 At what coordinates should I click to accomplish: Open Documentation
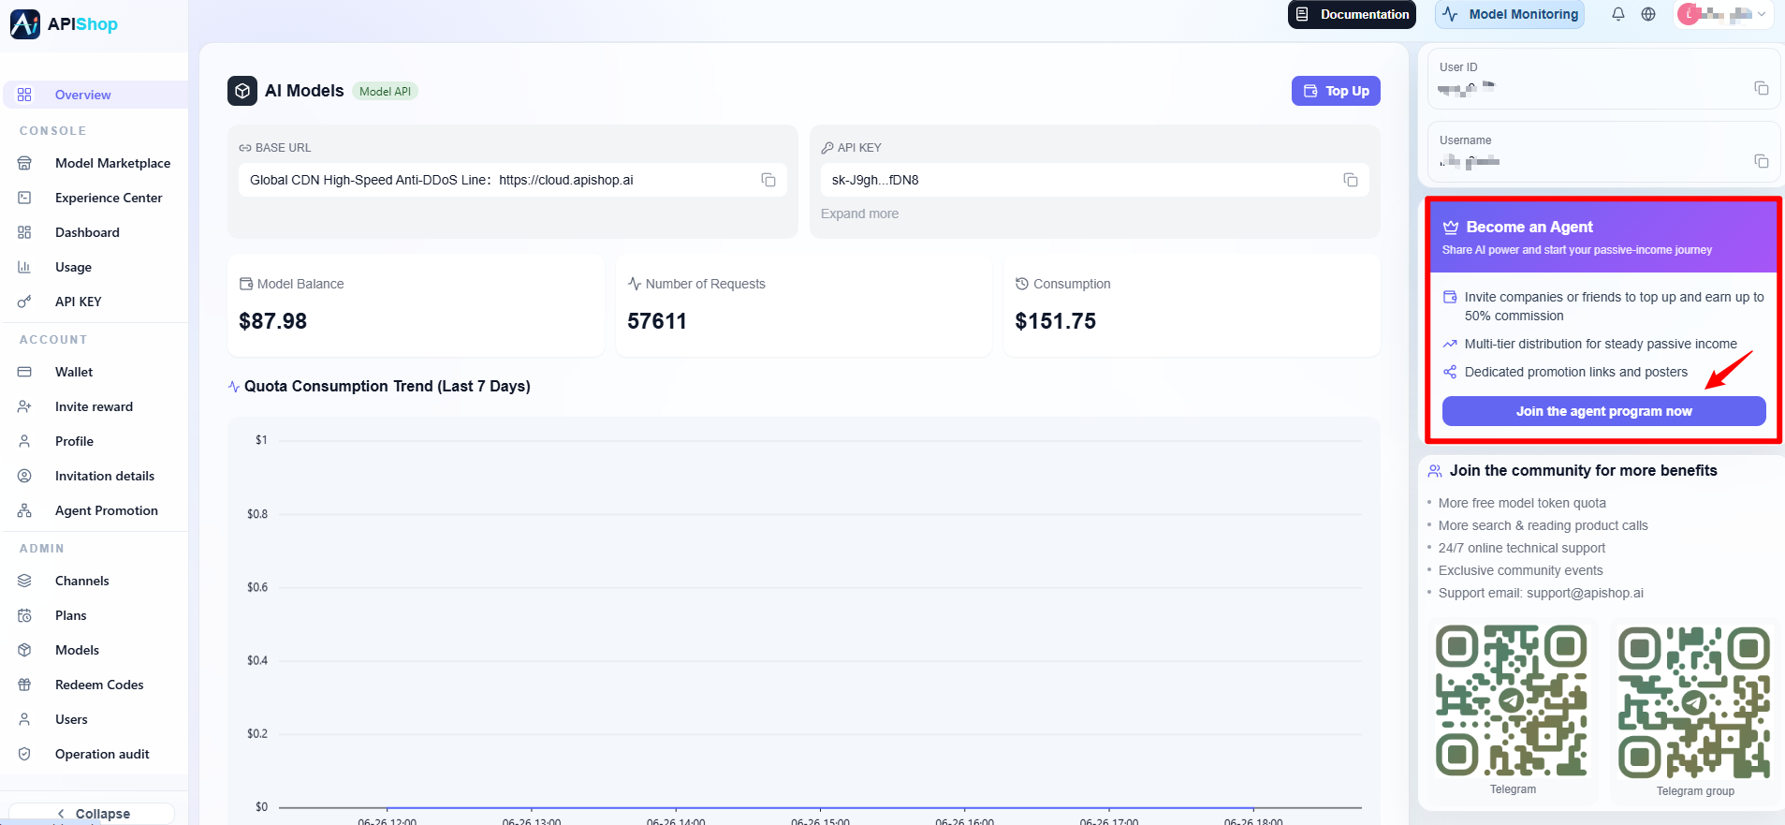1352,14
